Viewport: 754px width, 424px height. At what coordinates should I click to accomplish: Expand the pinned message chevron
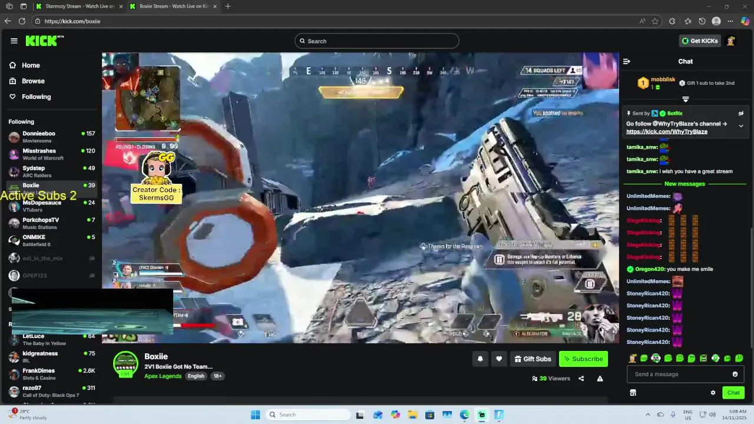pos(741,125)
